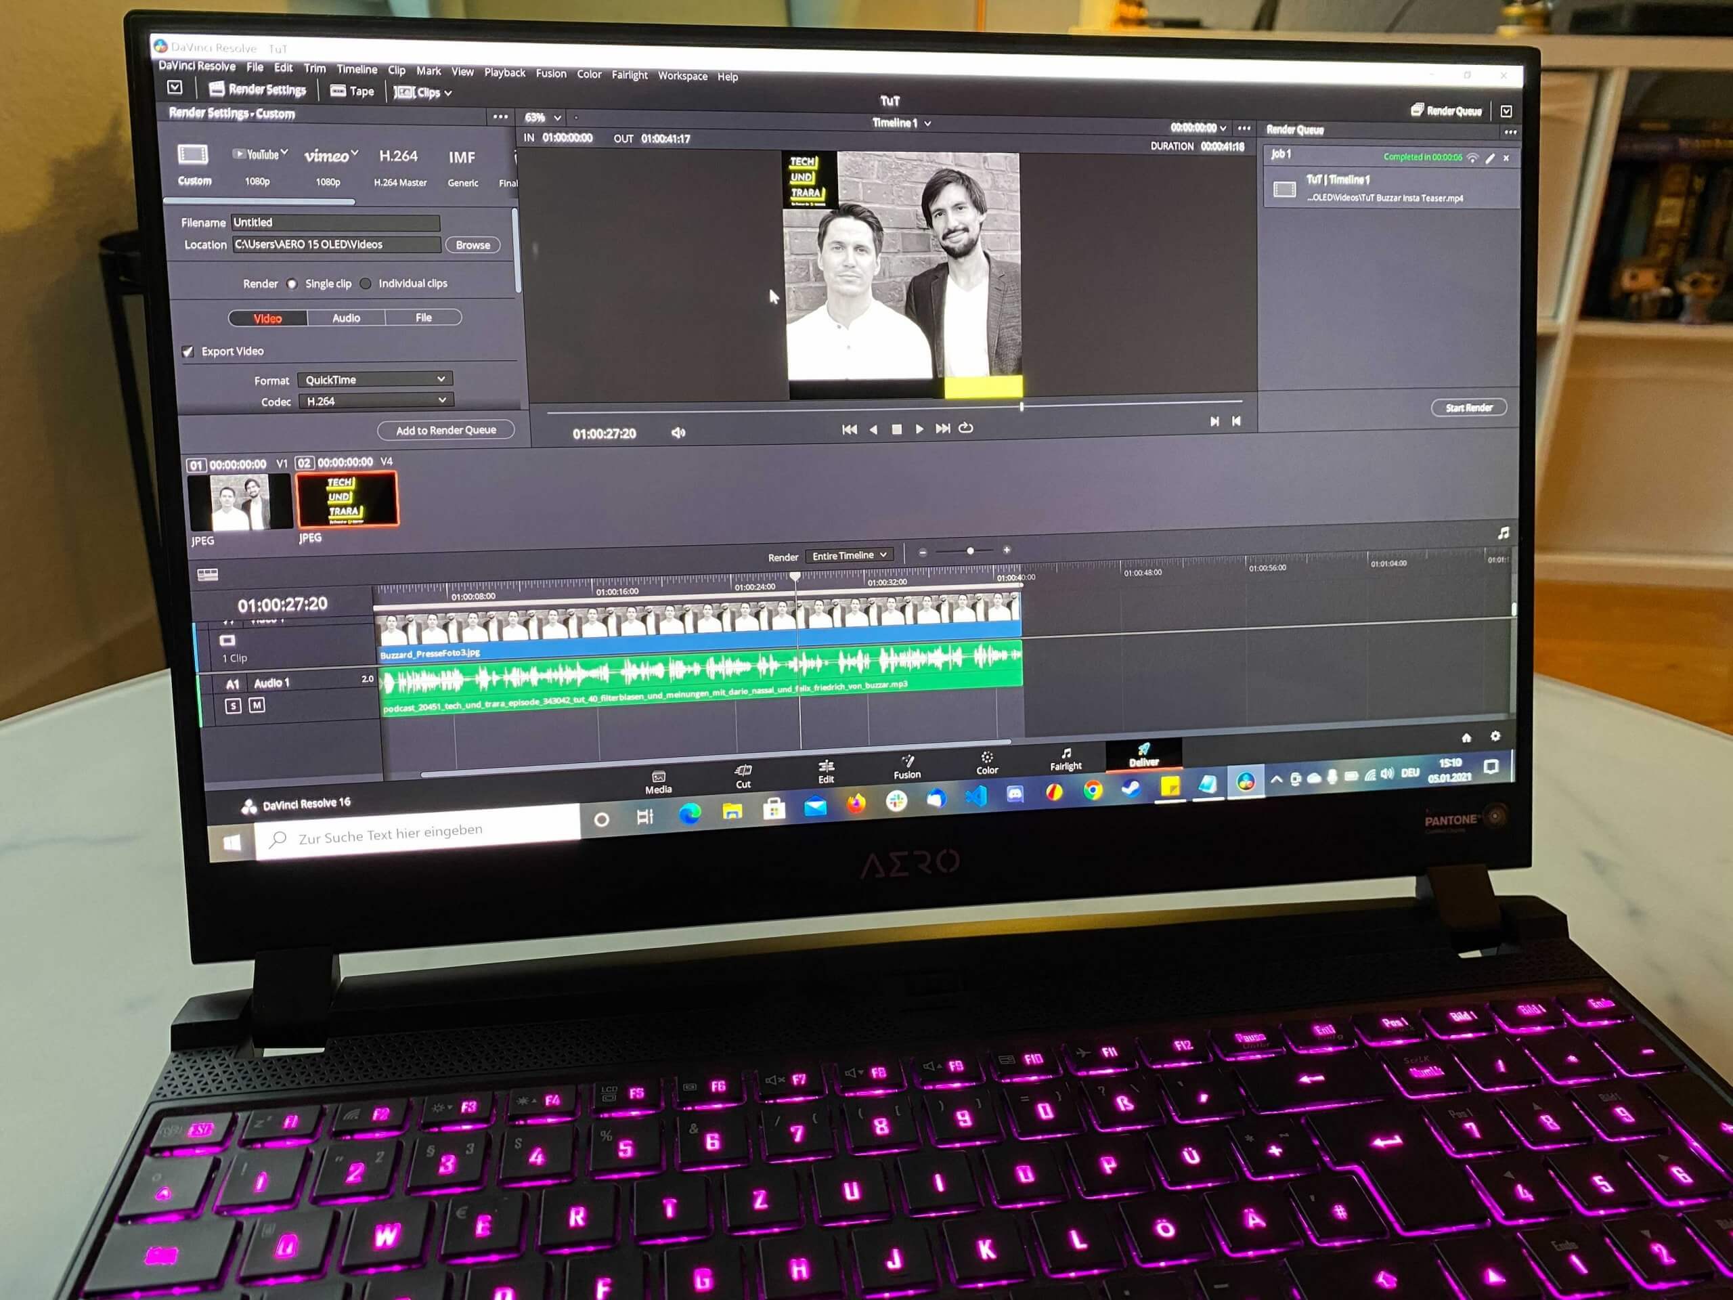This screenshot has width=1733, height=1300.
Task: Open the Fairlight page icon
Action: (1066, 755)
